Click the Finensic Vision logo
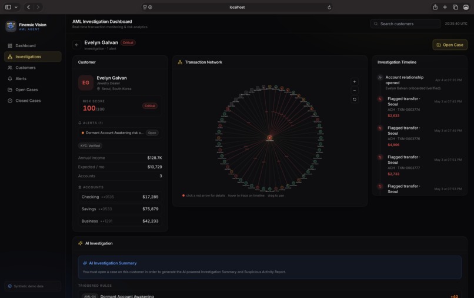Image resolution: width=474 pixels, height=298 pixels. coord(11,27)
